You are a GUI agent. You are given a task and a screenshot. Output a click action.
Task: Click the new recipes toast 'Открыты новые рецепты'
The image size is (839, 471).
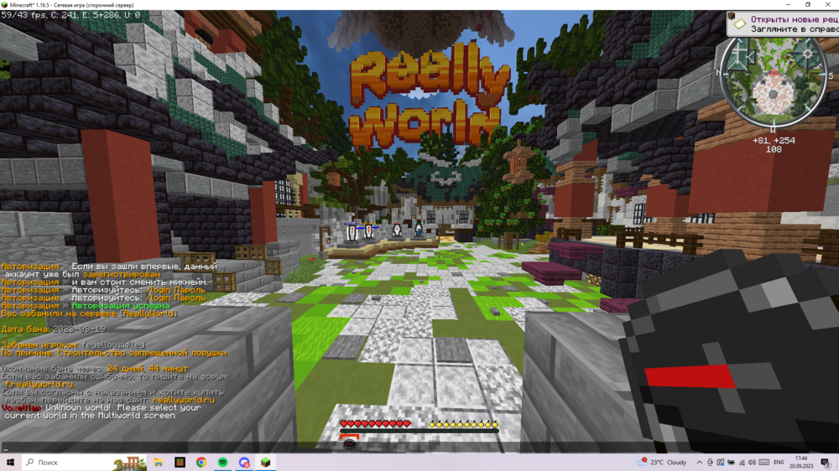(x=784, y=24)
